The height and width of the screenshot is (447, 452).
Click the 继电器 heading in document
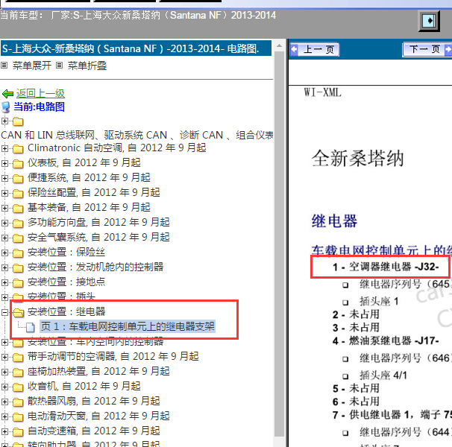tap(334, 221)
